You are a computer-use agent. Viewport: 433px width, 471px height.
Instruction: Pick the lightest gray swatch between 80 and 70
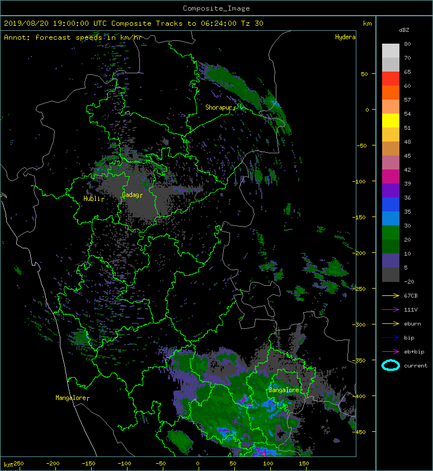tap(390, 51)
